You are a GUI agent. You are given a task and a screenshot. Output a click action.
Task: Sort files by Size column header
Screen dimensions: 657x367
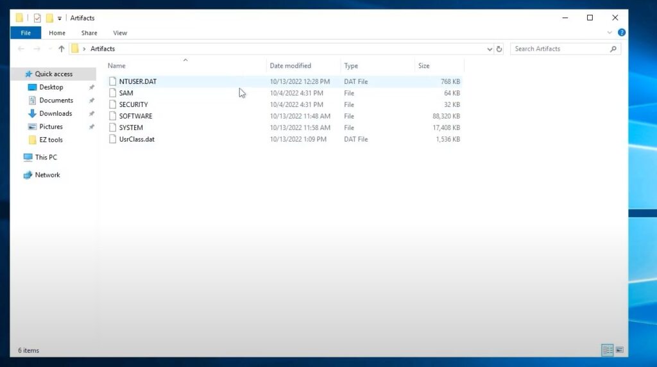(424, 65)
